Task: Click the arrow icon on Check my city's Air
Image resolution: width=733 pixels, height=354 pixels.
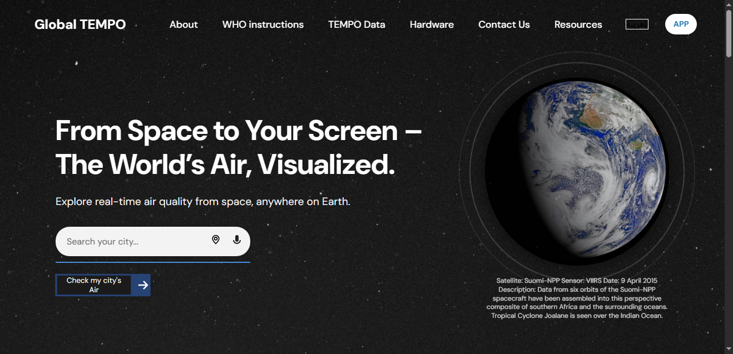Action: (x=142, y=285)
